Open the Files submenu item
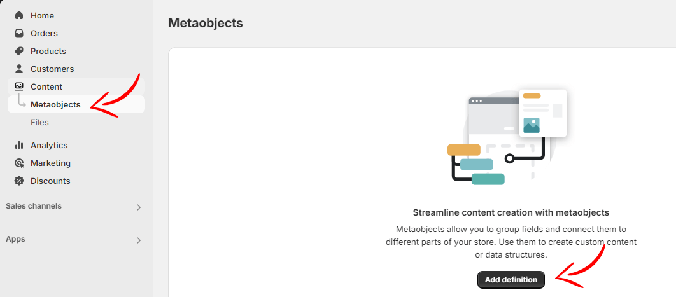 [39, 122]
